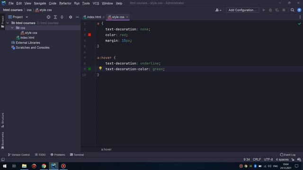
Task: Open File Explorer from the taskbar
Action: (x=24, y=166)
